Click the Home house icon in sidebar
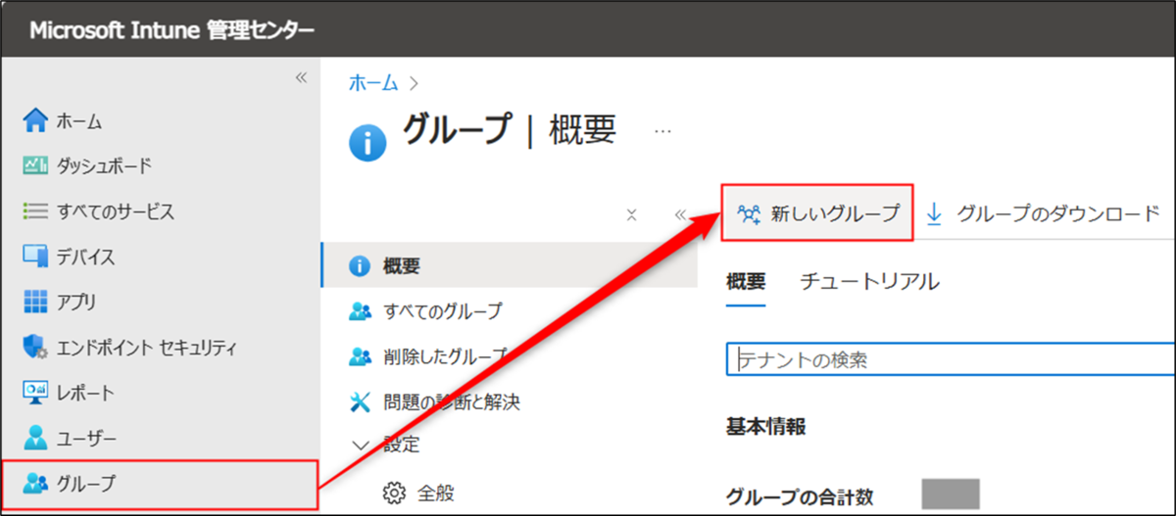Screen dimensions: 1176x516 coord(35,120)
